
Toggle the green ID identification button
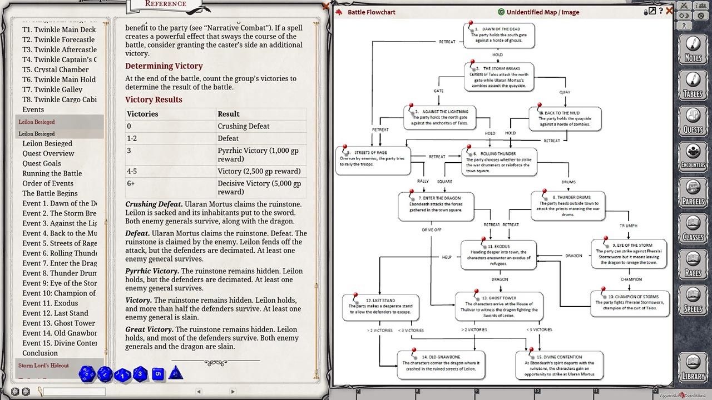pos(501,12)
